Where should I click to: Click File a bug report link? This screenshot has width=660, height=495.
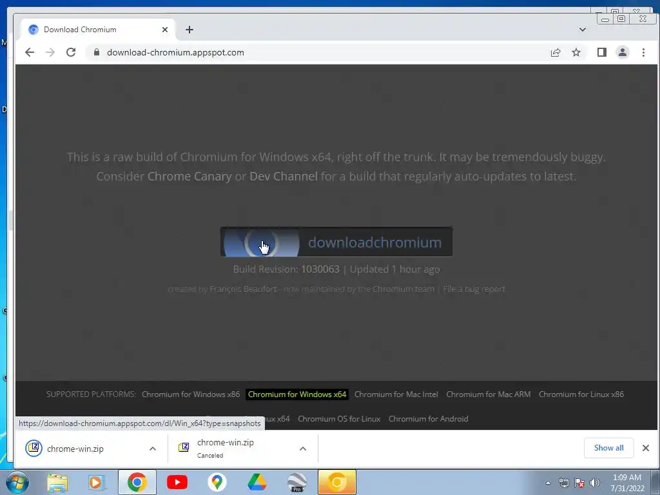point(474,289)
